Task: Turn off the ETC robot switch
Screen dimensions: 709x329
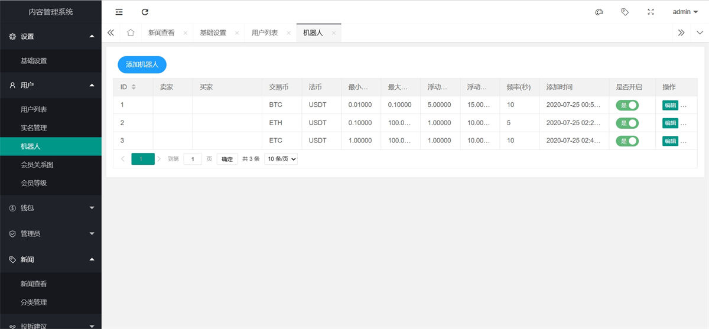Action: coord(627,141)
